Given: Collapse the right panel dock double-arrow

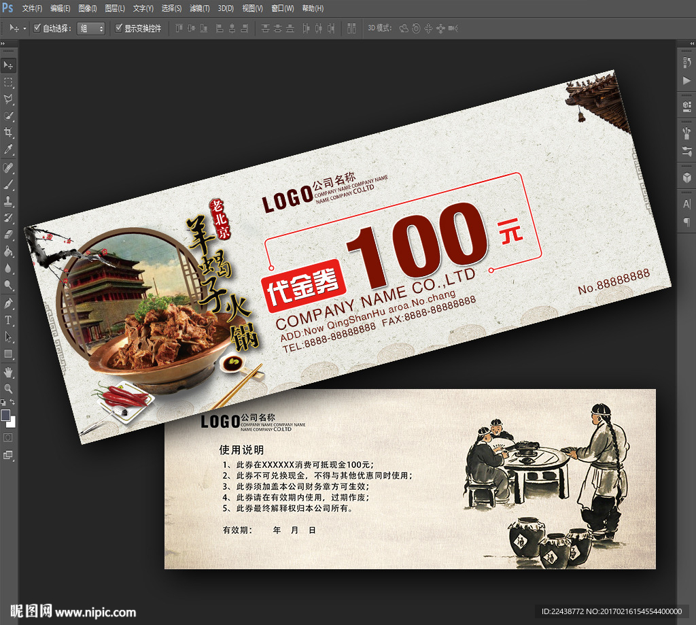Looking at the screenshot, I should pyautogui.click(x=692, y=44).
